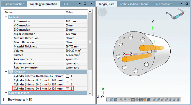Select the wireframe cylinder display mode icon
The image size is (191, 105).
point(108,99)
